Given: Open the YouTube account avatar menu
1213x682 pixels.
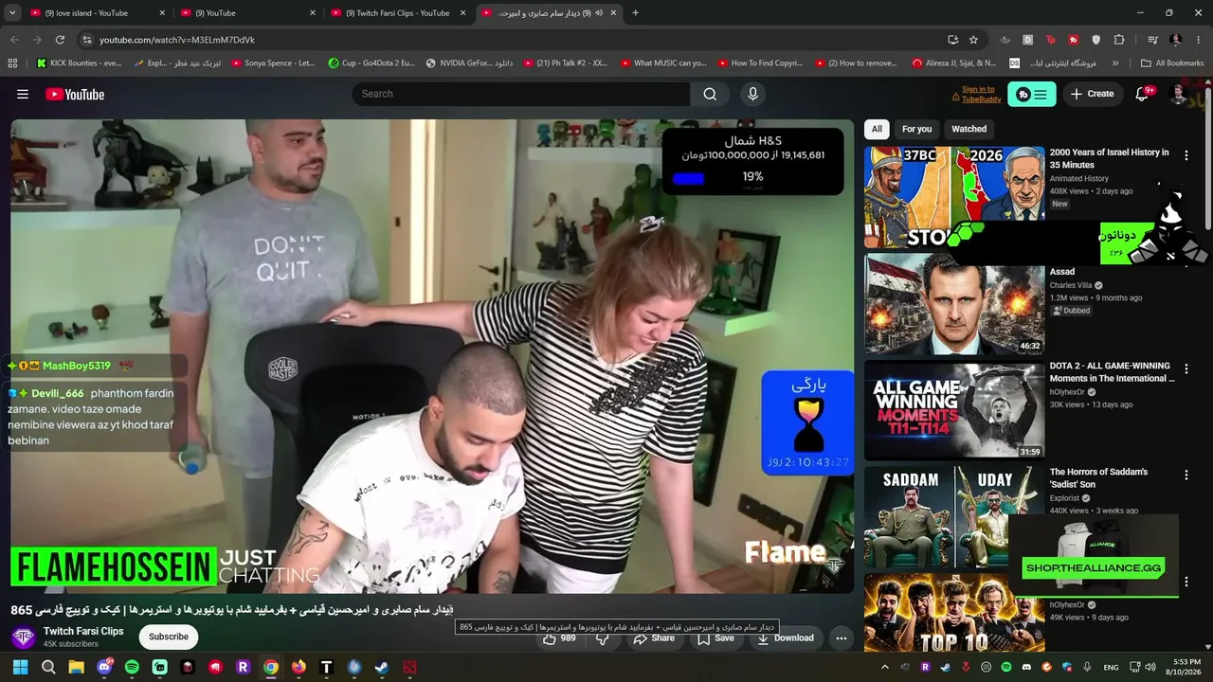Looking at the screenshot, I should pos(1178,94).
